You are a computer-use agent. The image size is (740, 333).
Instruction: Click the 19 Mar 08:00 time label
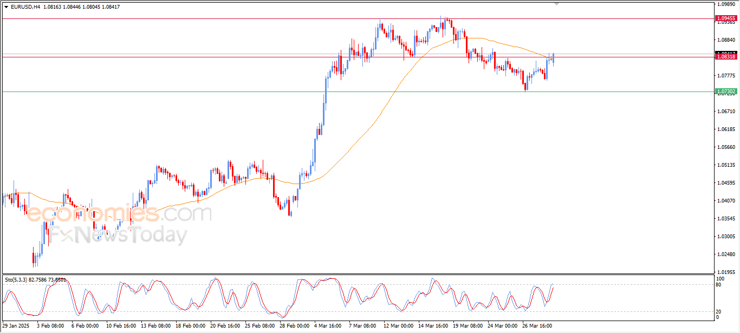pos(468,327)
